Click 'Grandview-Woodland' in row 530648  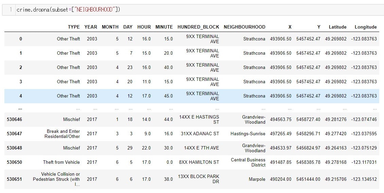click(x=254, y=148)
